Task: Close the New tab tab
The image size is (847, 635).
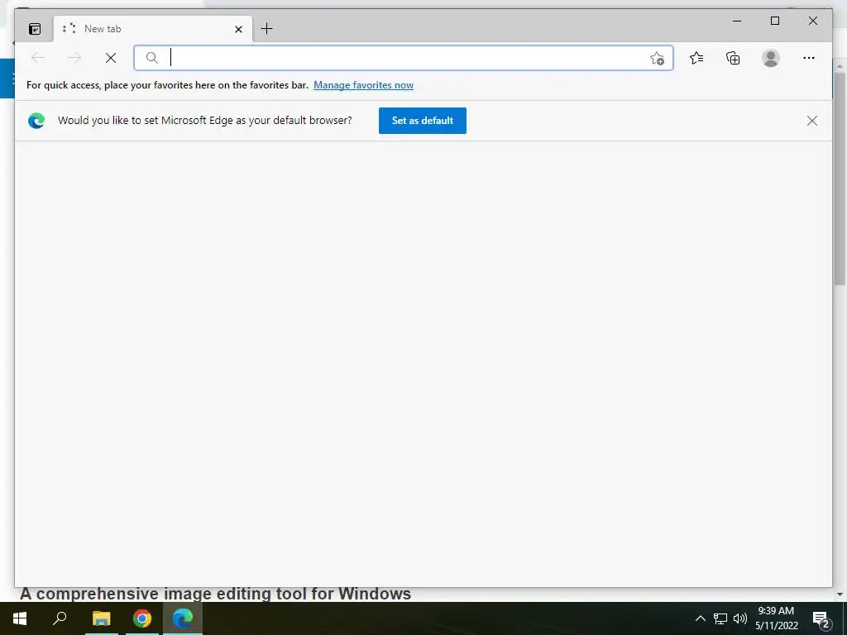Action: click(x=238, y=29)
